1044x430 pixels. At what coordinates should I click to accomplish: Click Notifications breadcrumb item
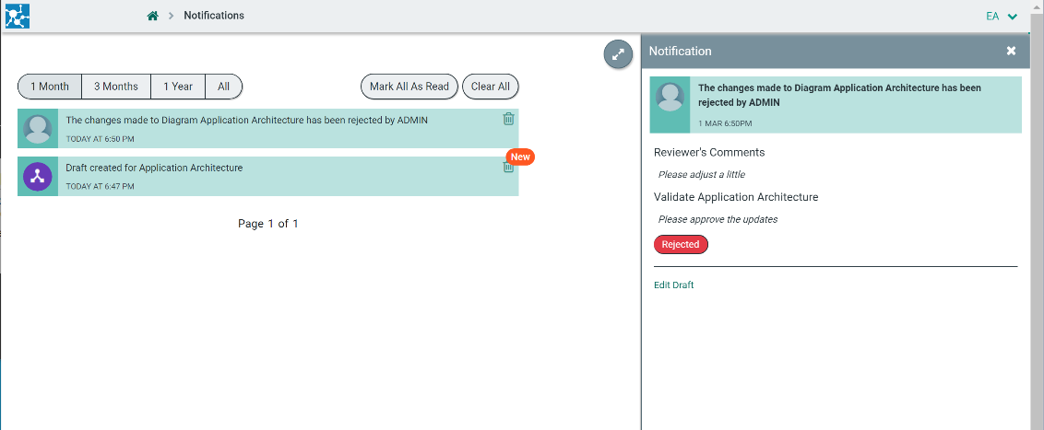coord(214,16)
